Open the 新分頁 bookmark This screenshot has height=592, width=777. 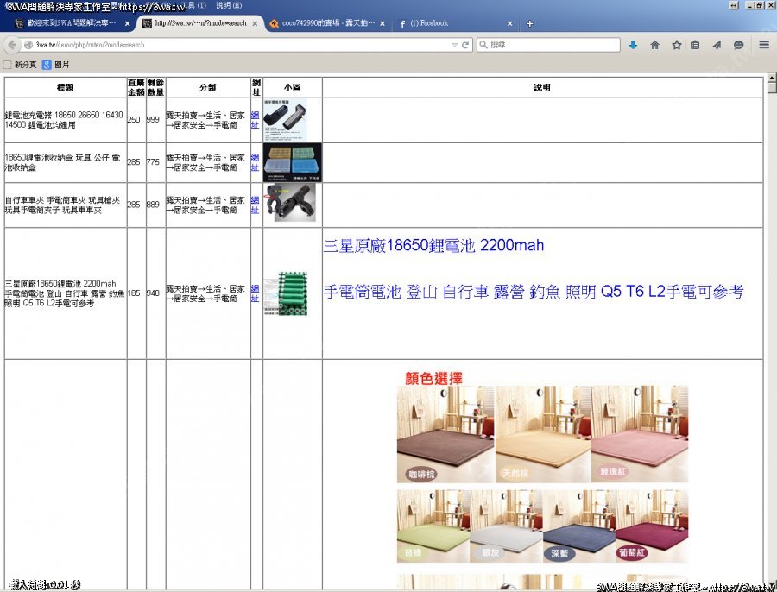click(x=20, y=64)
